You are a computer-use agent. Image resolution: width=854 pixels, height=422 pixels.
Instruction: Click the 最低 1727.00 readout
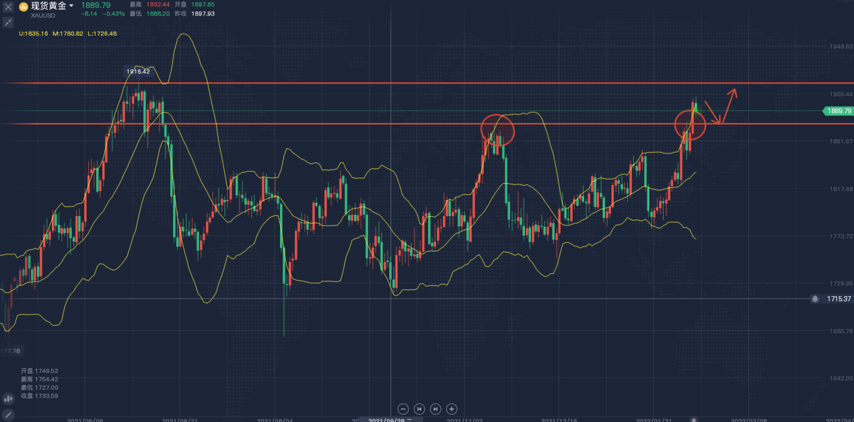coord(40,387)
